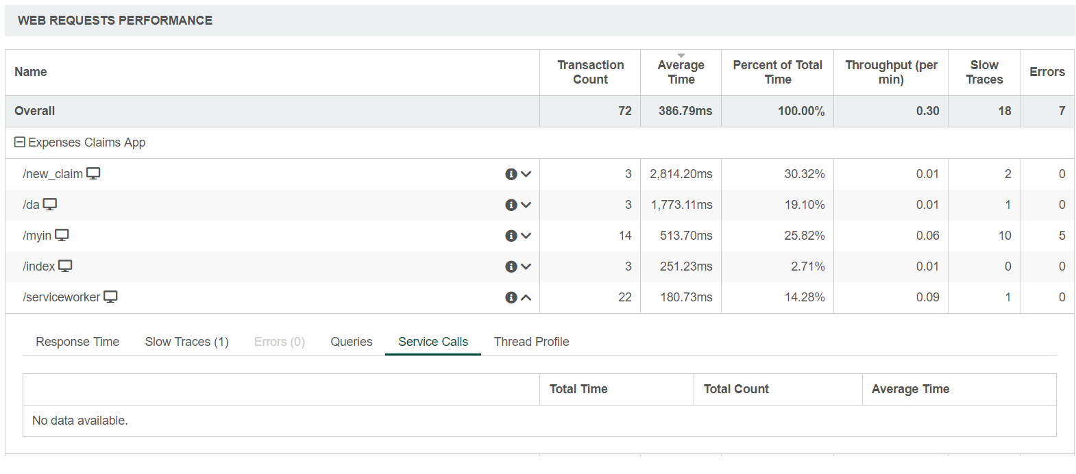Viewport: 1076px width, 474px height.
Task: Expand details chevron for /new_claim
Action: (526, 174)
